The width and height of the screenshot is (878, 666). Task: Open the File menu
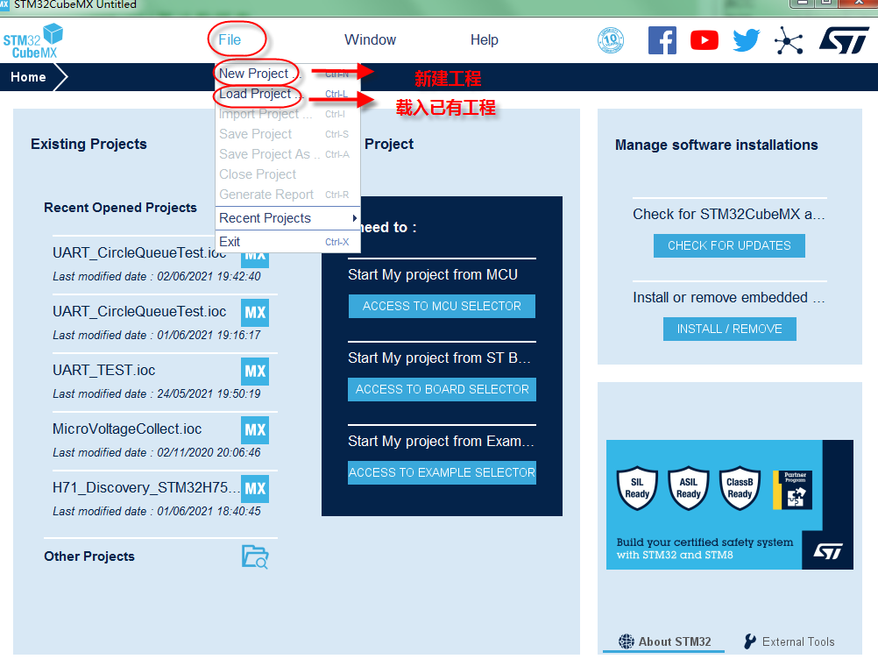coord(230,39)
